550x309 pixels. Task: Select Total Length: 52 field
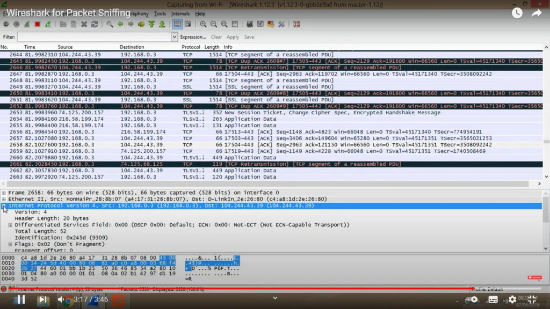click(x=40, y=231)
